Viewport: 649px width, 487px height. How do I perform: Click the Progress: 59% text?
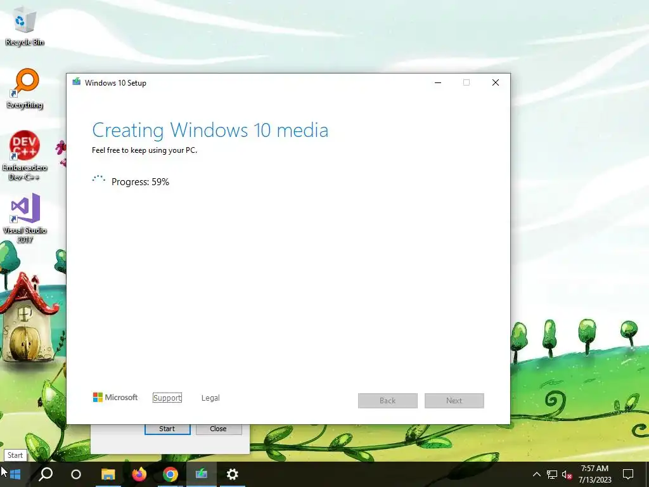point(140,182)
